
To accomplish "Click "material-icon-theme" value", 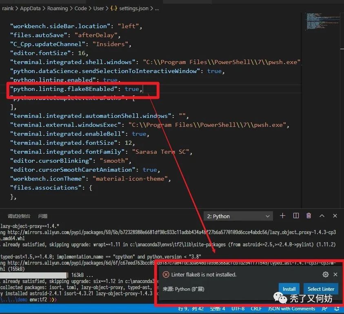I will (130, 179).
